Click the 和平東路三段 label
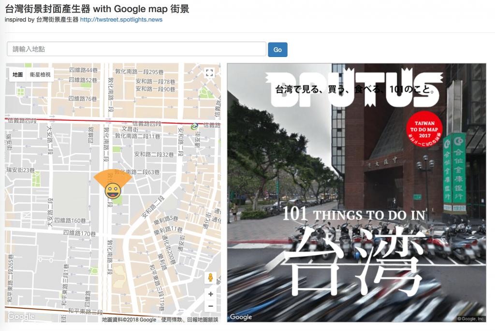495x331 pixels. pyautogui.click(x=86, y=312)
